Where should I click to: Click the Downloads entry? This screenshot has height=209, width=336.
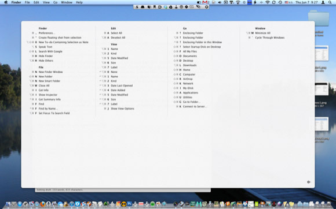click(189, 65)
